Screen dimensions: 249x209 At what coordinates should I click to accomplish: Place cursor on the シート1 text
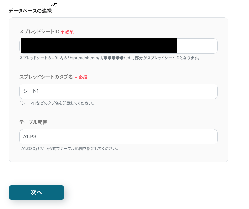click(31, 91)
